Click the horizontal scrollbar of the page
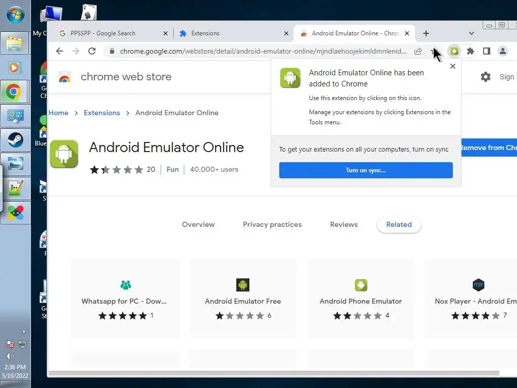This screenshot has width=517, height=388. [x=274, y=373]
